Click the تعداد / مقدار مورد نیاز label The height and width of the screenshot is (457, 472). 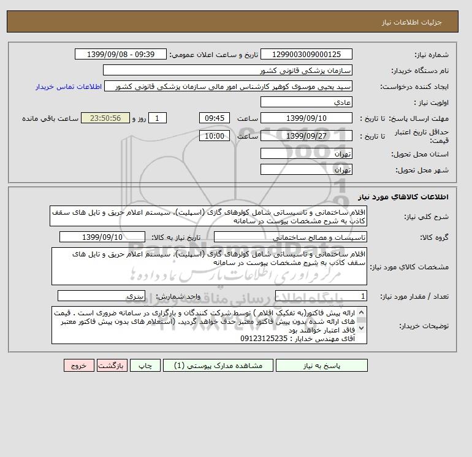(x=414, y=296)
